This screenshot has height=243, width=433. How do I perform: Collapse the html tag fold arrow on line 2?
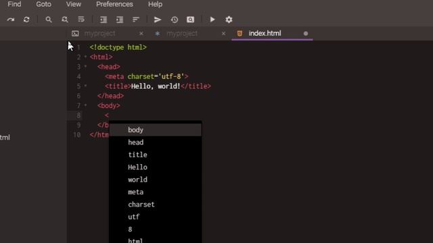click(x=85, y=57)
